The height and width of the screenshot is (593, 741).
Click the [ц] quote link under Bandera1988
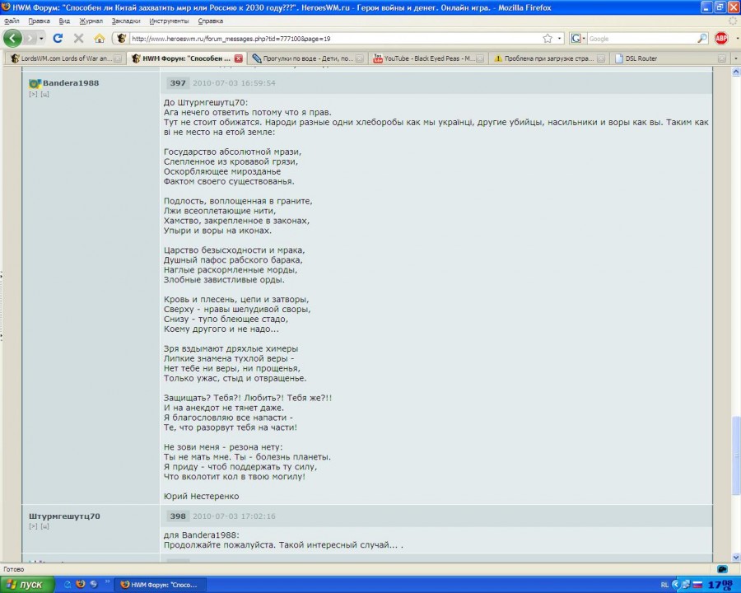point(44,94)
